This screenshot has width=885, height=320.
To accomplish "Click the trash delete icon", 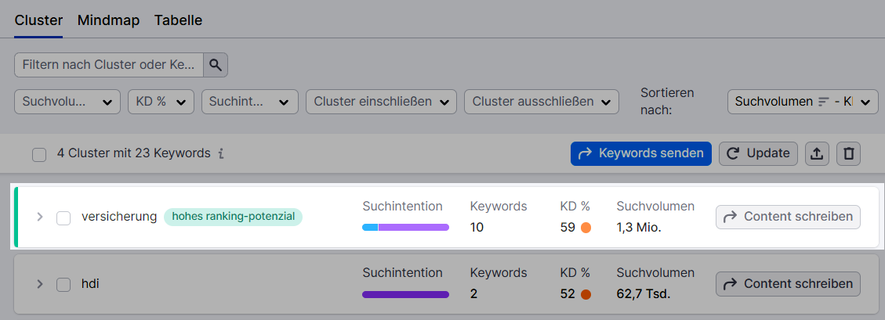I will pos(848,154).
